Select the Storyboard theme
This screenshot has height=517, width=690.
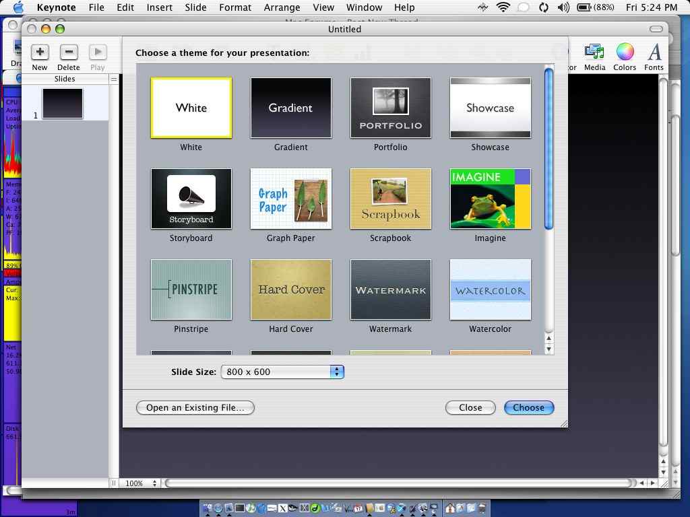coord(191,199)
